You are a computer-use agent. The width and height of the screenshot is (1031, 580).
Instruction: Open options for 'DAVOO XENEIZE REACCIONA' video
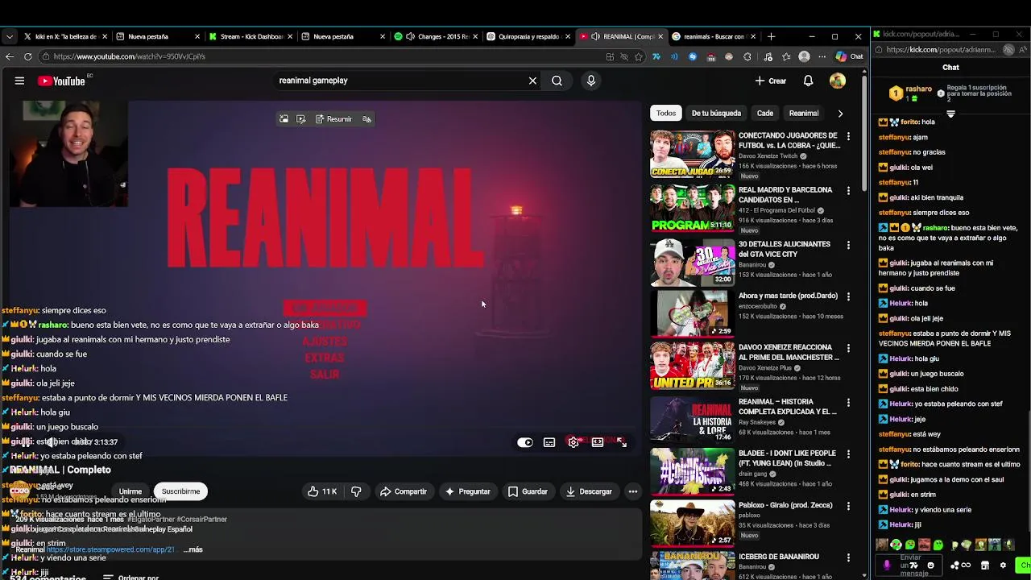coord(848,349)
